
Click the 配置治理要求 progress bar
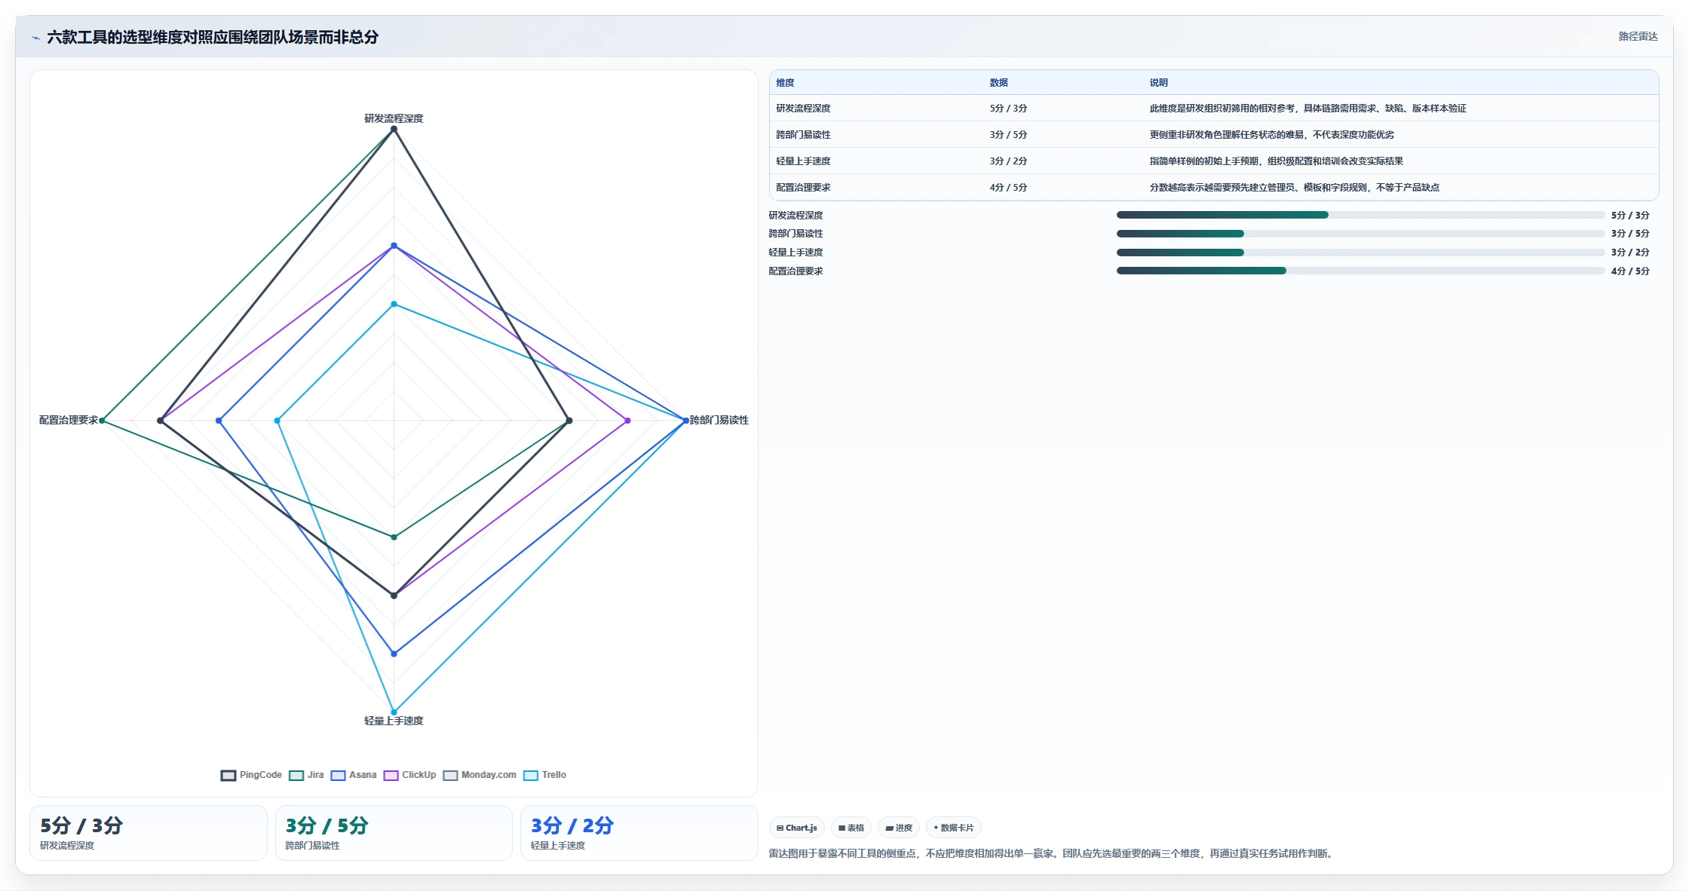pyautogui.click(x=1360, y=271)
